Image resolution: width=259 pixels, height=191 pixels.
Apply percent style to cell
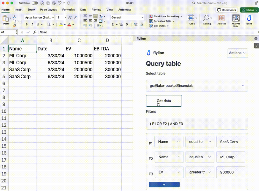121,25
